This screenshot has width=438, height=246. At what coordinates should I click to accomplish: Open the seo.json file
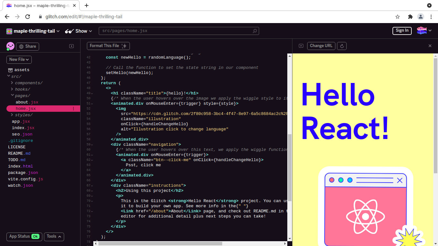22,134
